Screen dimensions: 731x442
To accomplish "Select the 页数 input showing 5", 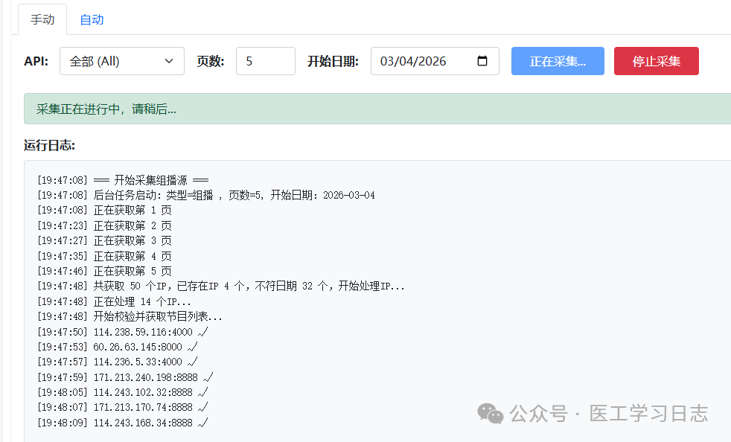I will tap(265, 61).
